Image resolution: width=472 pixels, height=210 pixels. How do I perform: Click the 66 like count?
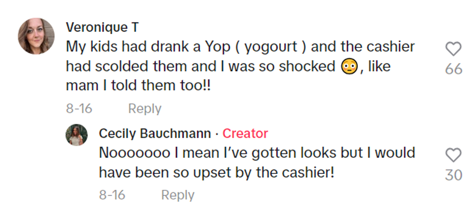click(453, 69)
